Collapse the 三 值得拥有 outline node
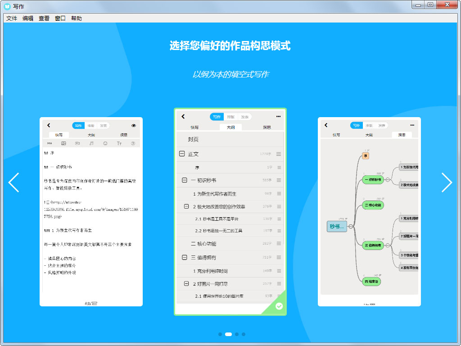Image resolution: width=461 pixels, height=346 pixels. [184, 257]
